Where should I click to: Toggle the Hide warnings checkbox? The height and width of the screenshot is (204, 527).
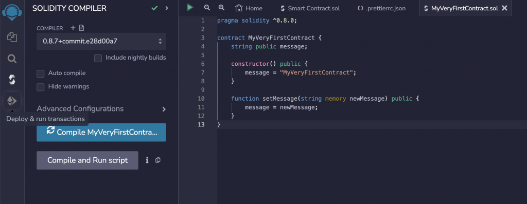coord(40,87)
